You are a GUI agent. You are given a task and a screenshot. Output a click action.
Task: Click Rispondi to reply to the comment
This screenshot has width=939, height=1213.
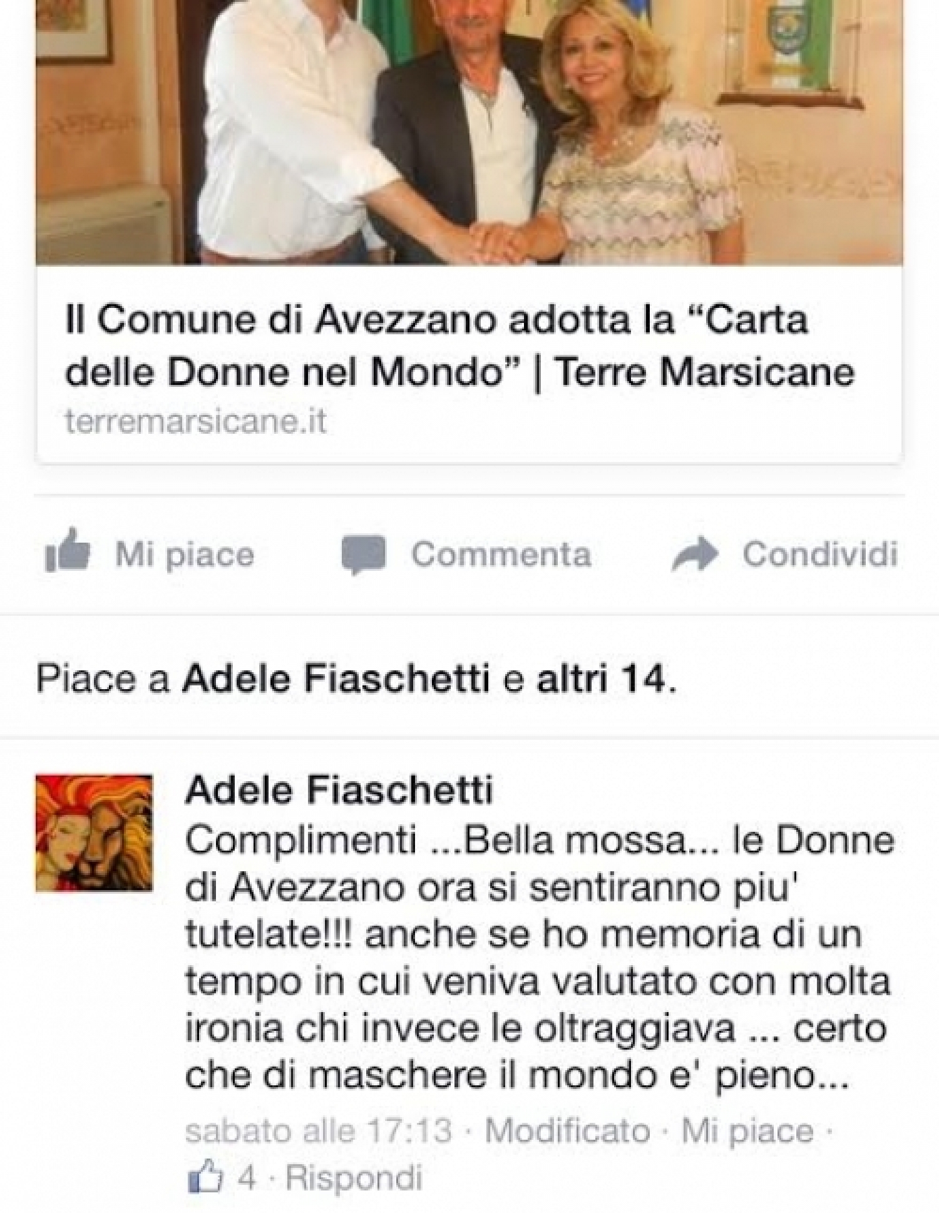(x=354, y=1162)
